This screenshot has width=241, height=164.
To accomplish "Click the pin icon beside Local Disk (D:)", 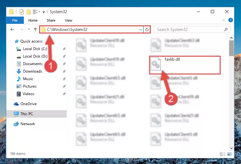I will click(x=64, y=56).
